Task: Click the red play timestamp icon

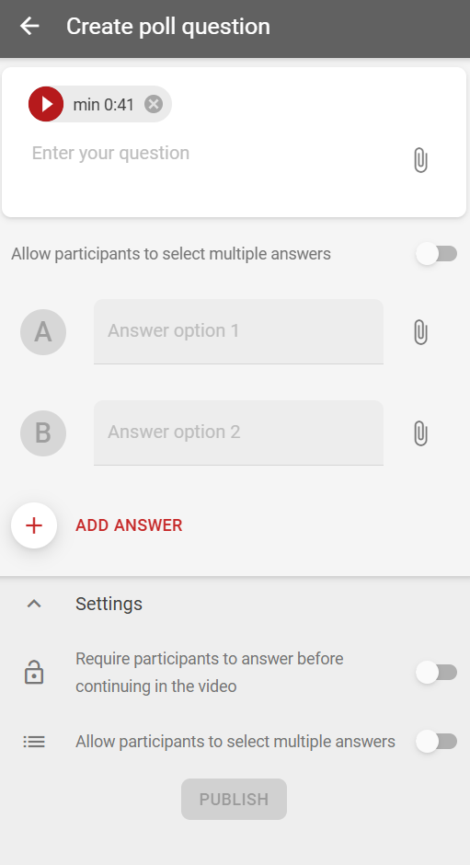Action: tap(46, 104)
